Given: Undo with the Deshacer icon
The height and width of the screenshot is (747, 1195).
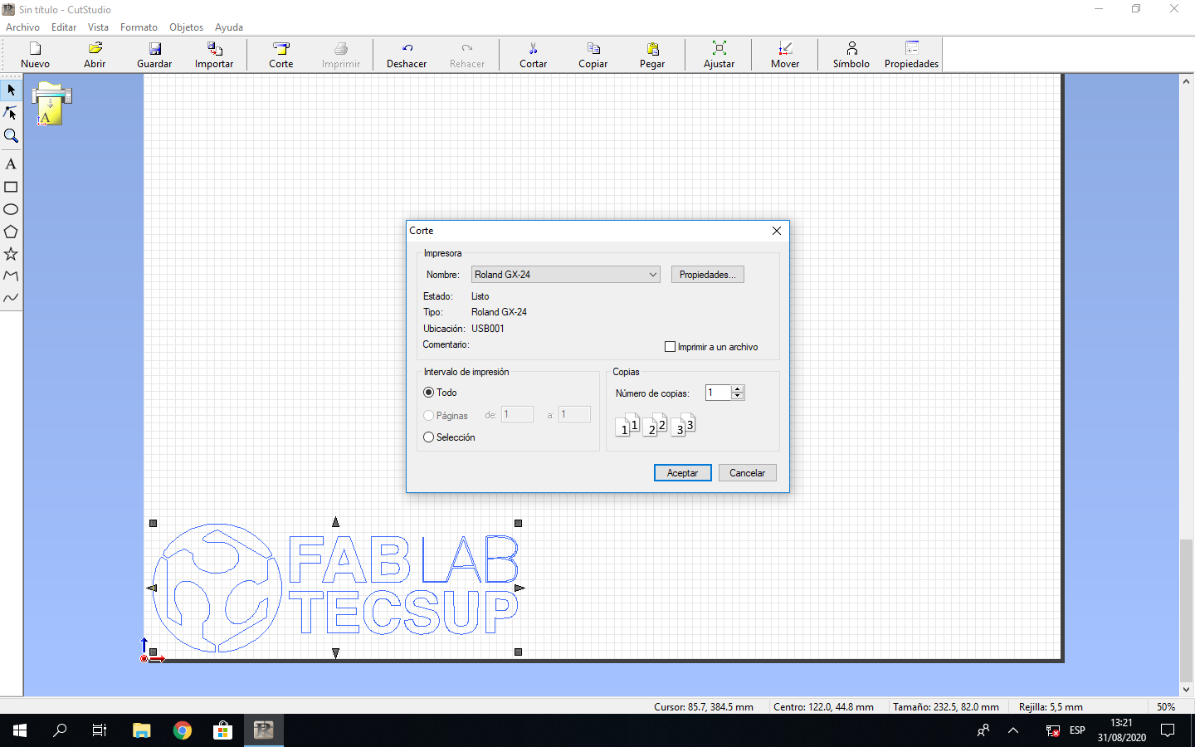Looking at the screenshot, I should [x=407, y=55].
